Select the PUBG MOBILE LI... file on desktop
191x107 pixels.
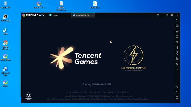point(61,6)
